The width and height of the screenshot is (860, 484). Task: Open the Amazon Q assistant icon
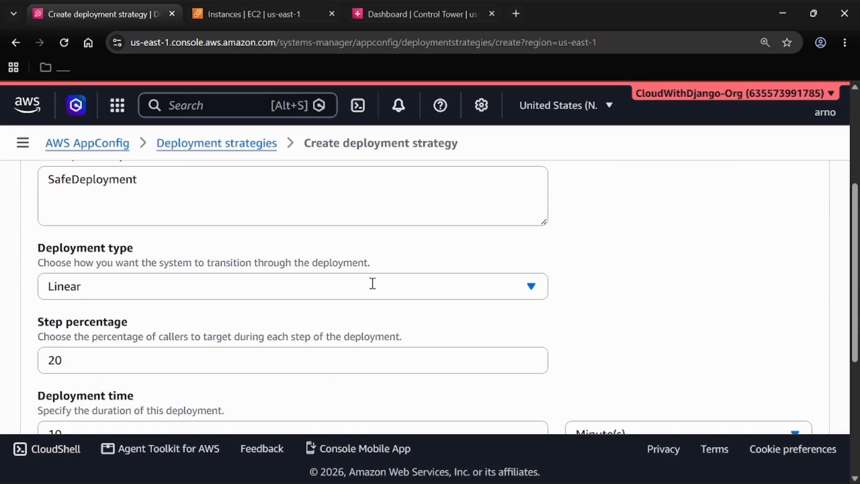[x=76, y=105]
